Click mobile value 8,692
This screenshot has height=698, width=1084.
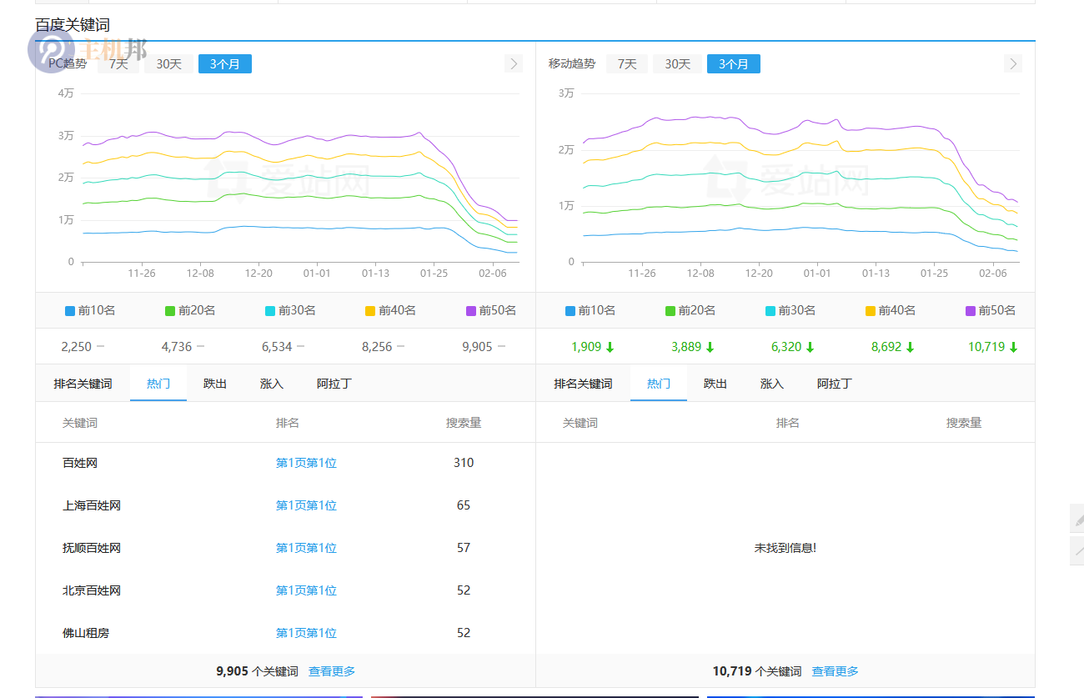886,347
